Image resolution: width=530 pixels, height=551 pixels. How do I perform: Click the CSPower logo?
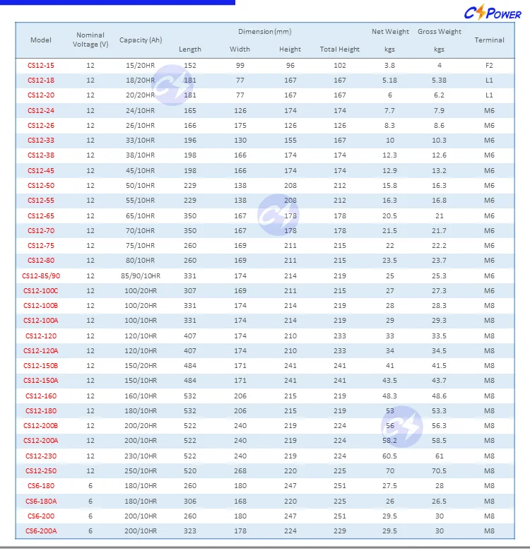(493, 12)
